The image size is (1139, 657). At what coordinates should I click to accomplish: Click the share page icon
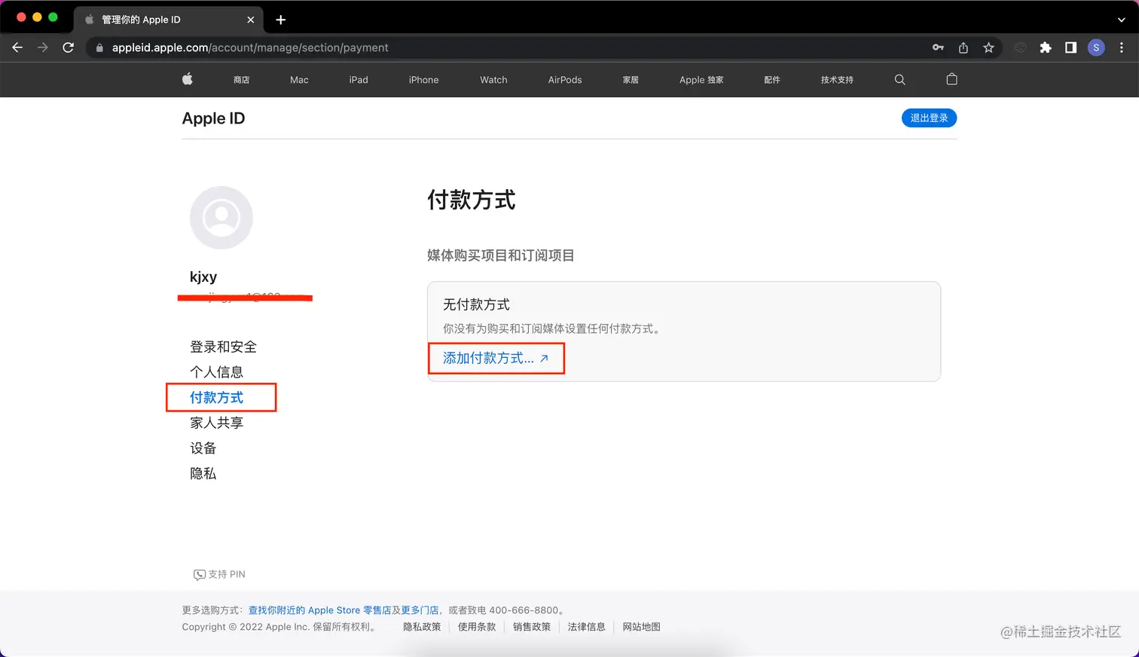click(963, 47)
